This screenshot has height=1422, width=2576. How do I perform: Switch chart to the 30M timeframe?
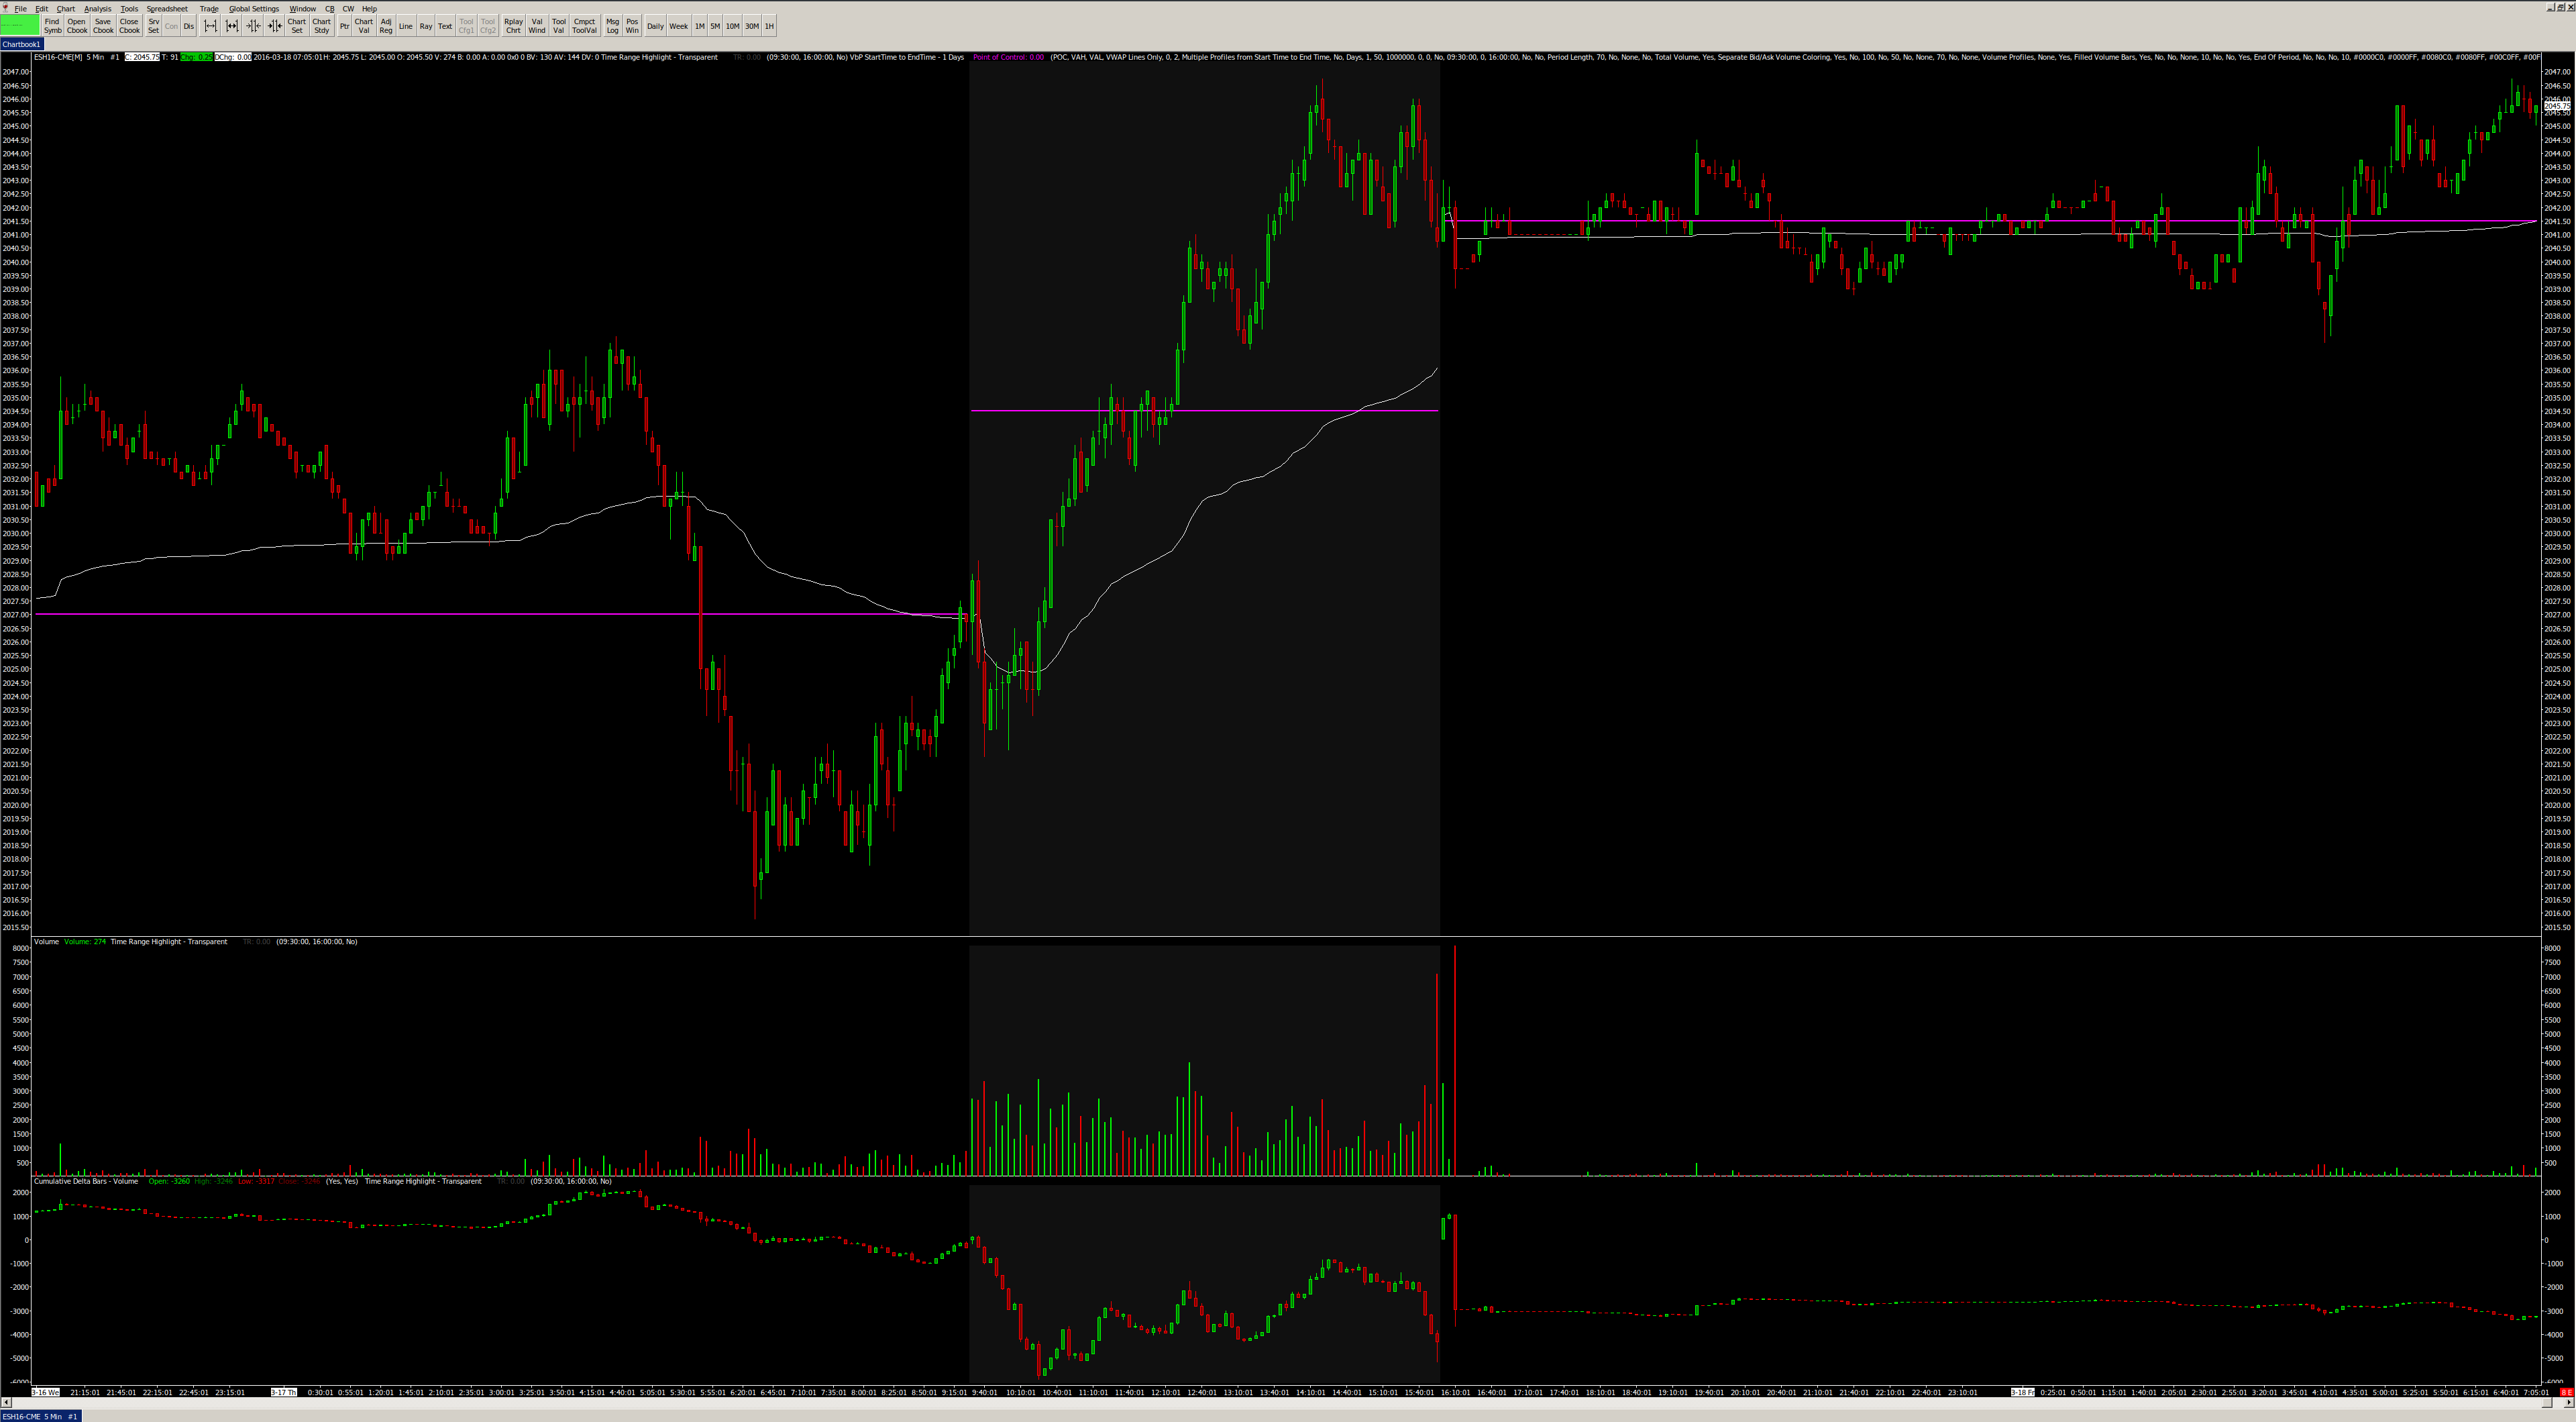[x=752, y=26]
